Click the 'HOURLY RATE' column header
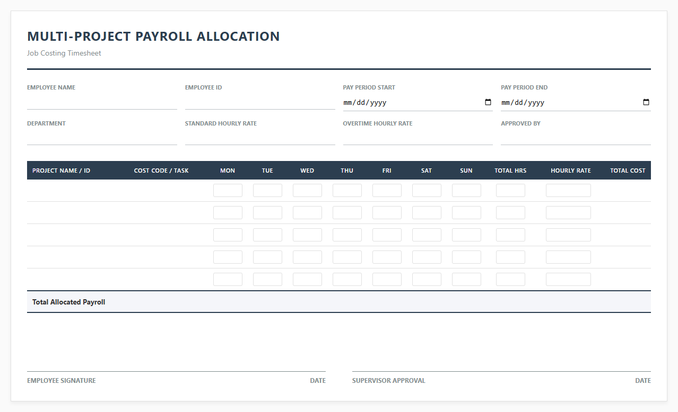Image resolution: width=678 pixels, height=412 pixels. pyautogui.click(x=571, y=171)
